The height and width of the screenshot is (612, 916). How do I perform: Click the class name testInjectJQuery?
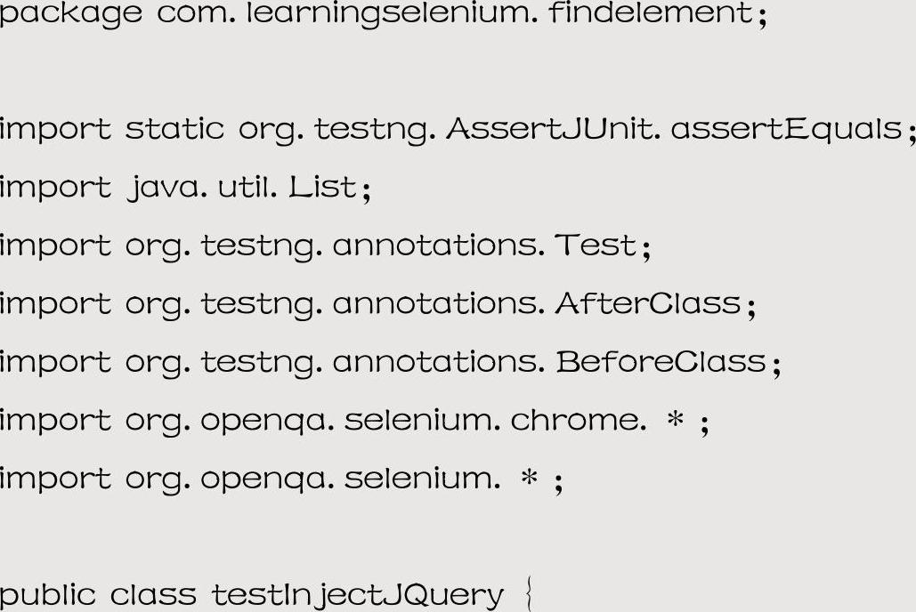[357, 597]
